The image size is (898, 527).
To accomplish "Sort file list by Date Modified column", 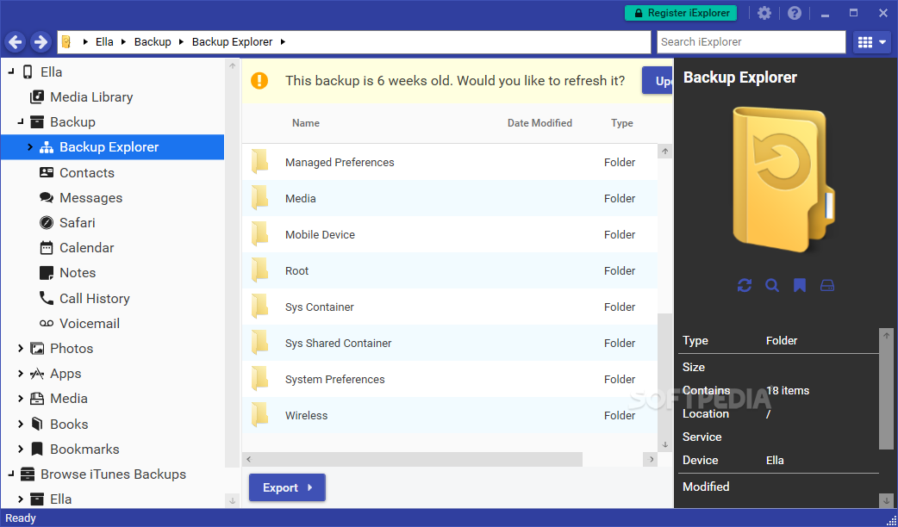I will [539, 123].
